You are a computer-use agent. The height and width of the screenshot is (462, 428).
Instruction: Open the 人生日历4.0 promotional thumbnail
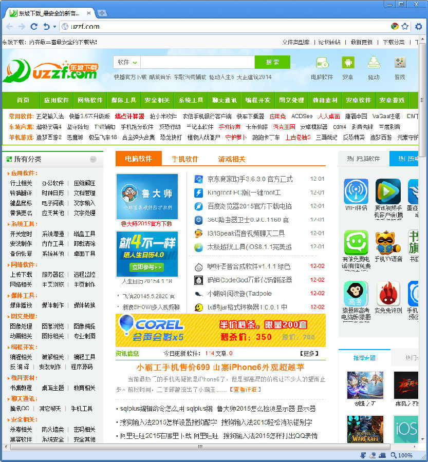click(x=147, y=254)
